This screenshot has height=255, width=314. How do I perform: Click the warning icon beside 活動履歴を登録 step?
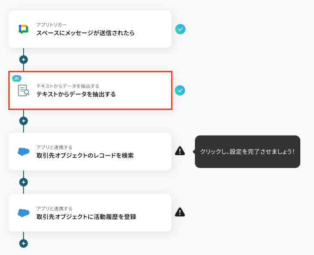[x=180, y=212]
